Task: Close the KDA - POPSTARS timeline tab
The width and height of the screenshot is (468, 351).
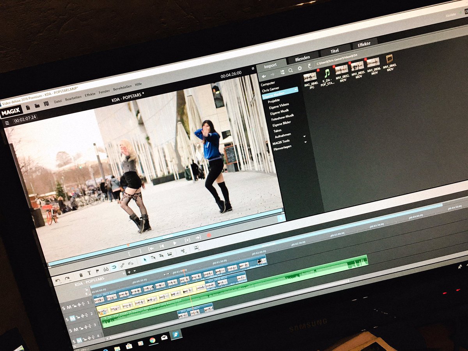Action: 124,273
